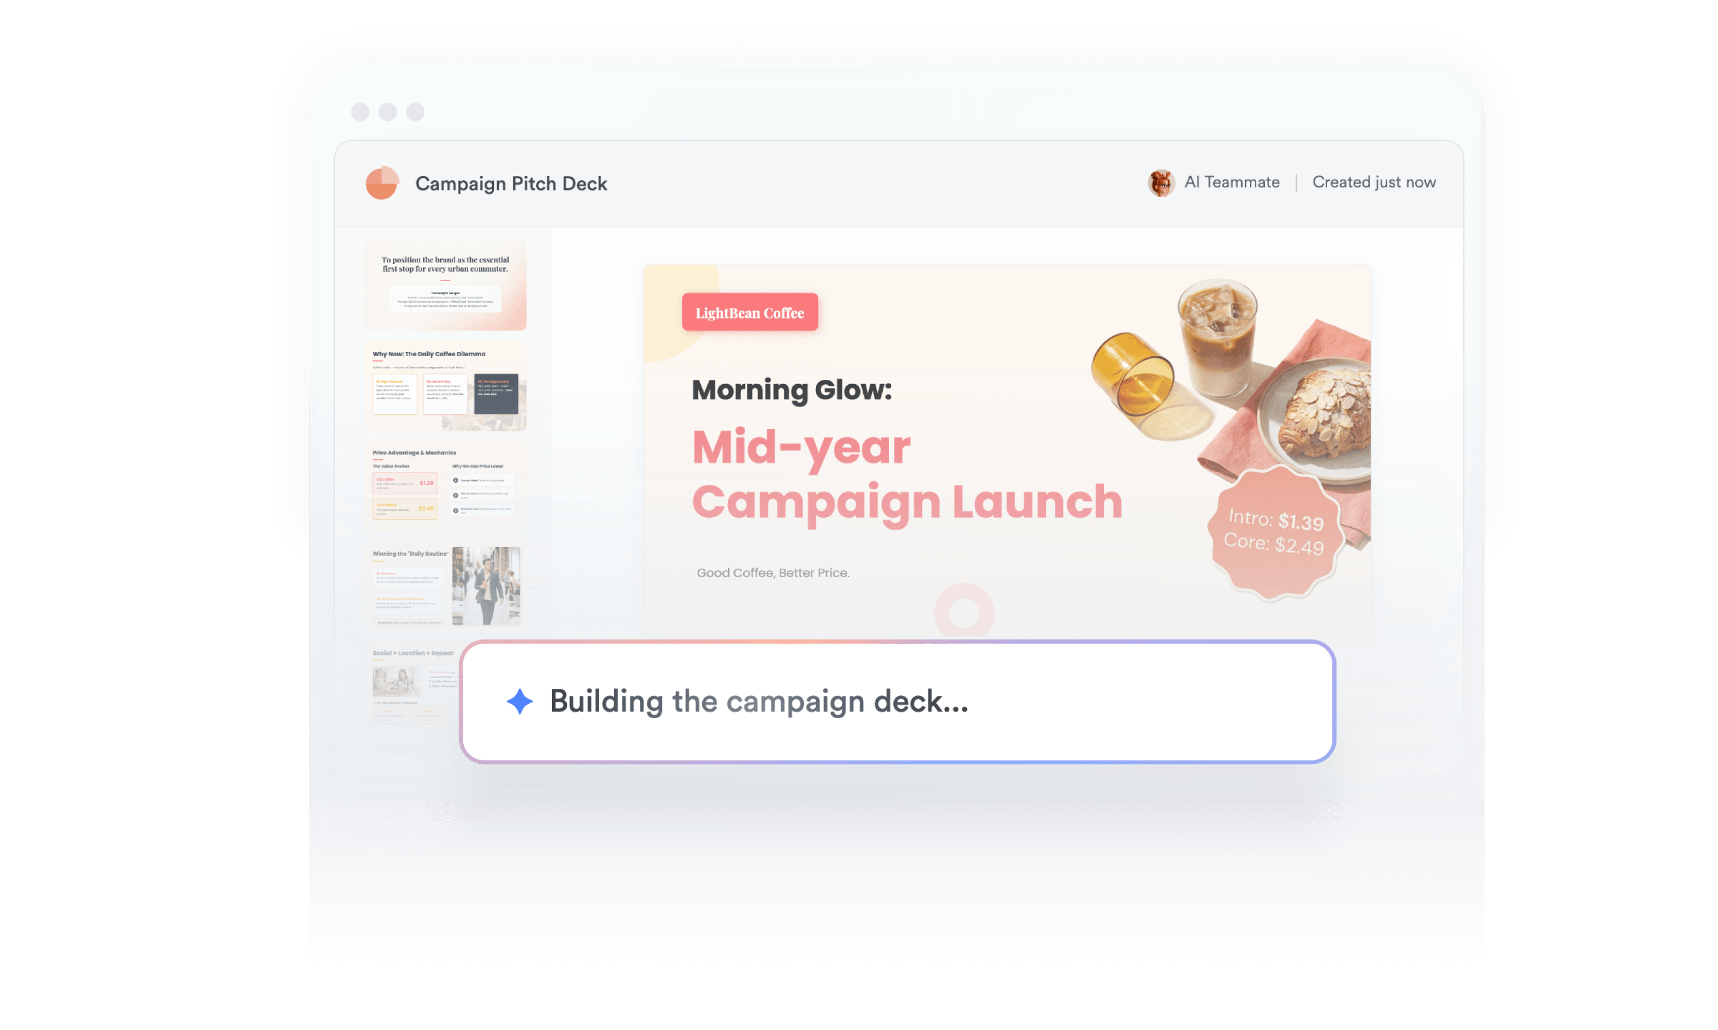Click the 'AI Teammate' label
Viewport: 1718px width, 1030px height.
click(1231, 182)
